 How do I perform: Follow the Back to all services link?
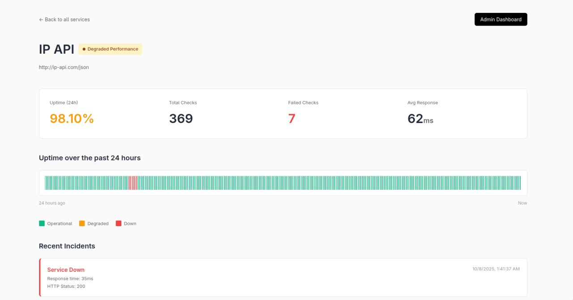click(x=64, y=19)
